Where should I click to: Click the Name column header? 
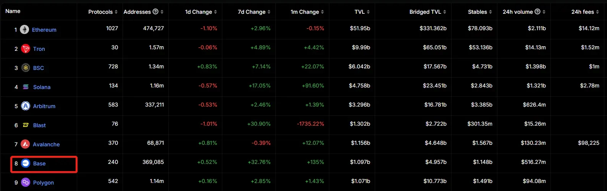[13, 11]
